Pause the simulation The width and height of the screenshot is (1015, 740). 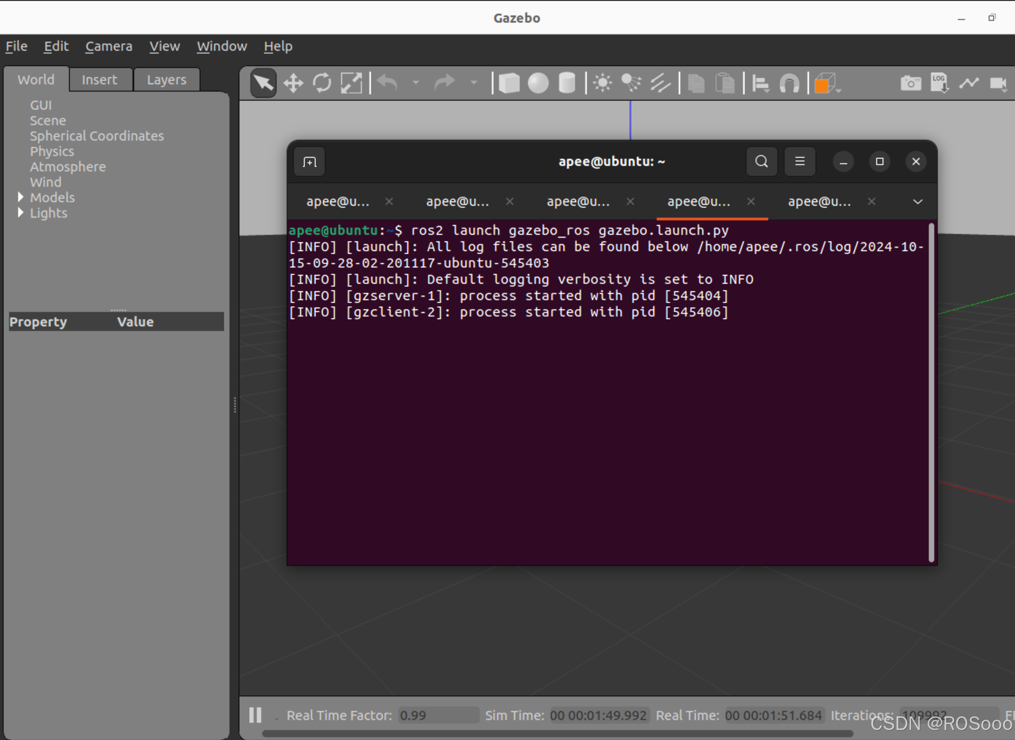pyautogui.click(x=255, y=715)
